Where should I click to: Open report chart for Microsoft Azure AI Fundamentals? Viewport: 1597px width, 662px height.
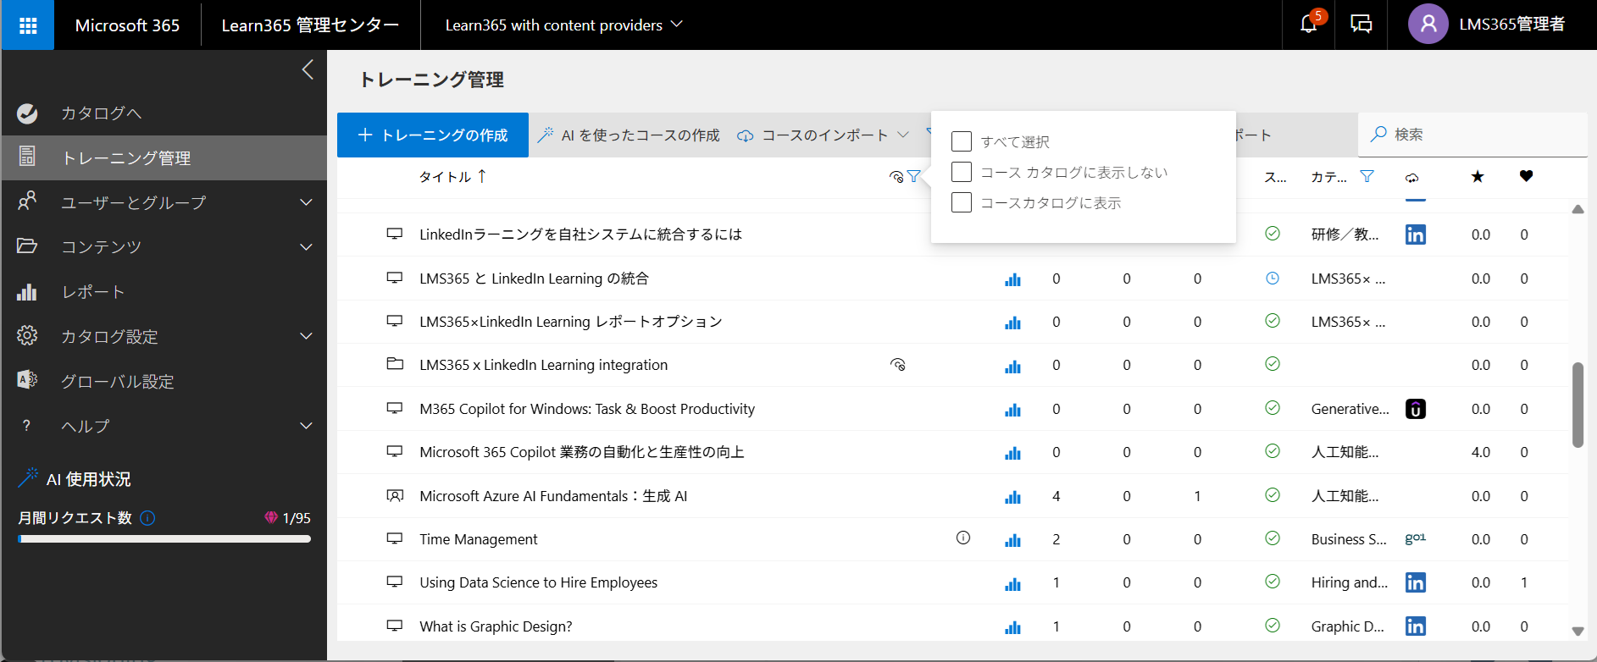pyautogui.click(x=1012, y=497)
